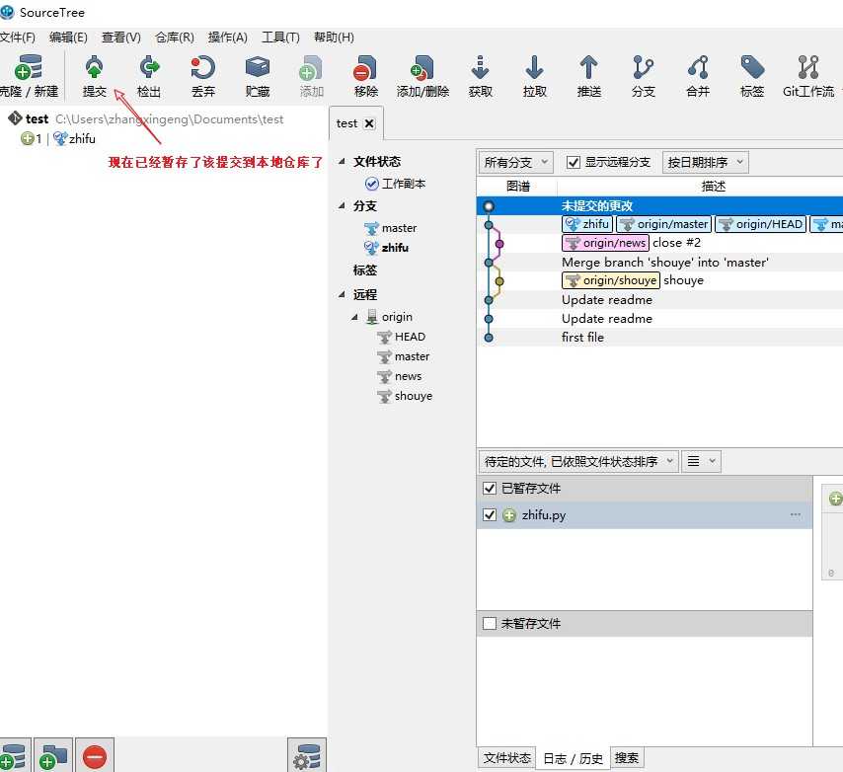The width and height of the screenshot is (843, 772).
Task: Open the View (查看) menu
Action: [x=121, y=38]
